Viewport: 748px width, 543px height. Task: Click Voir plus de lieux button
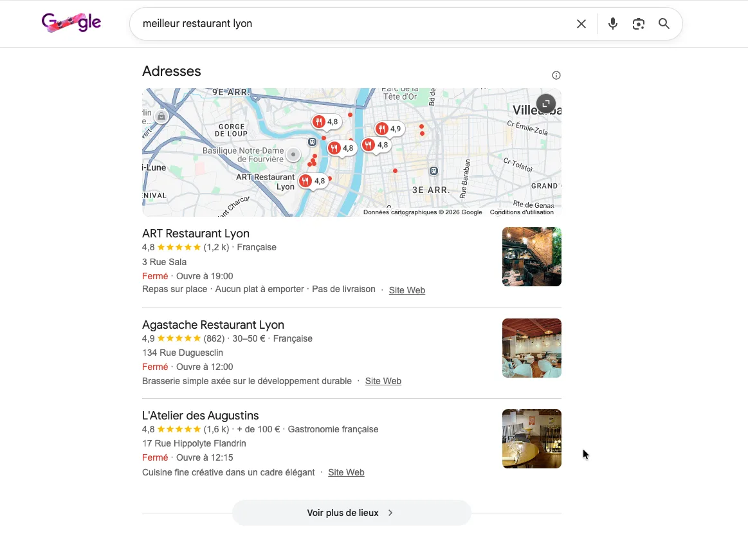352,513
